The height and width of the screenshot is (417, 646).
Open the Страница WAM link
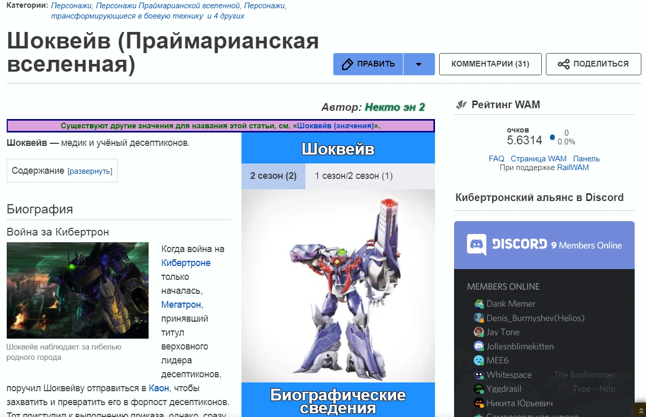[539, 159]
